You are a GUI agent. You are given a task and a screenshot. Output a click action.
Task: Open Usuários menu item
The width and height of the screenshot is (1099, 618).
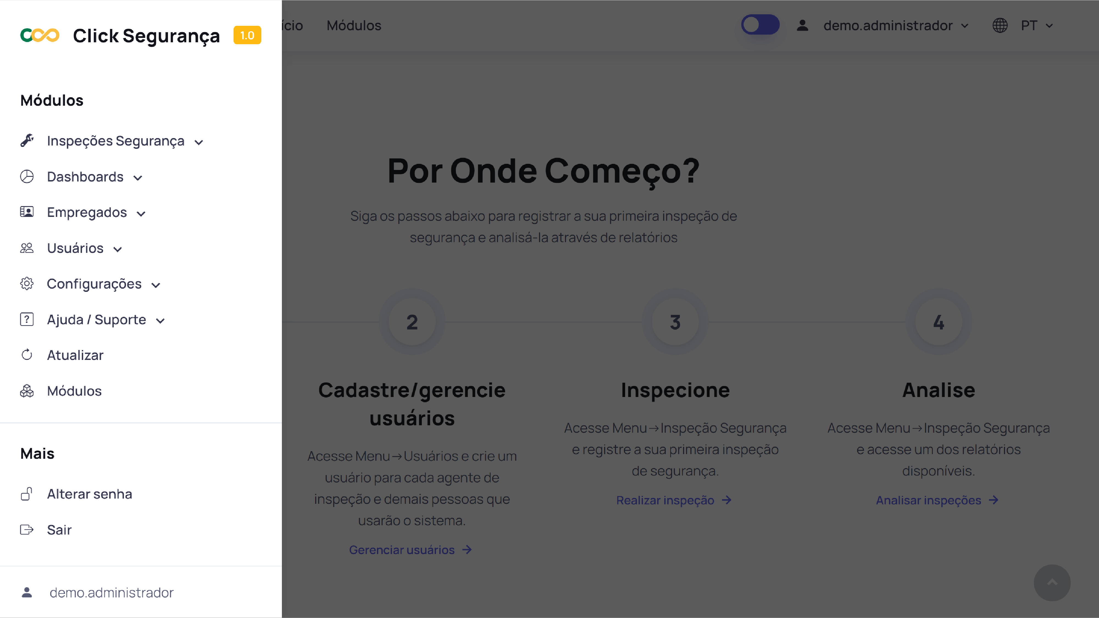(x=75, y=248)
